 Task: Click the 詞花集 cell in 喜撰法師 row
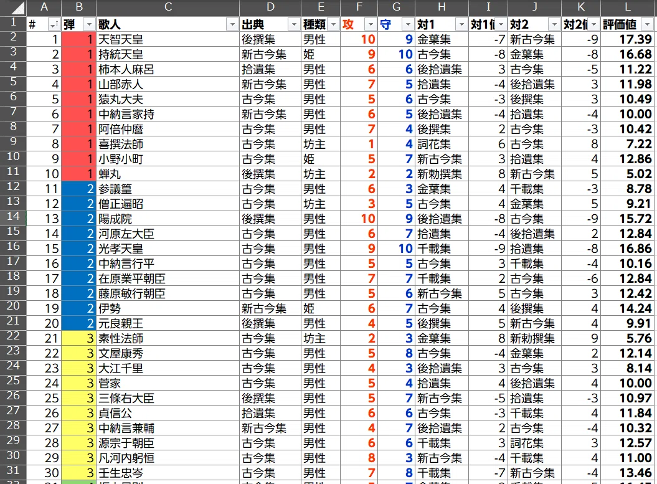pyautogui.click(x=442, y=144)
